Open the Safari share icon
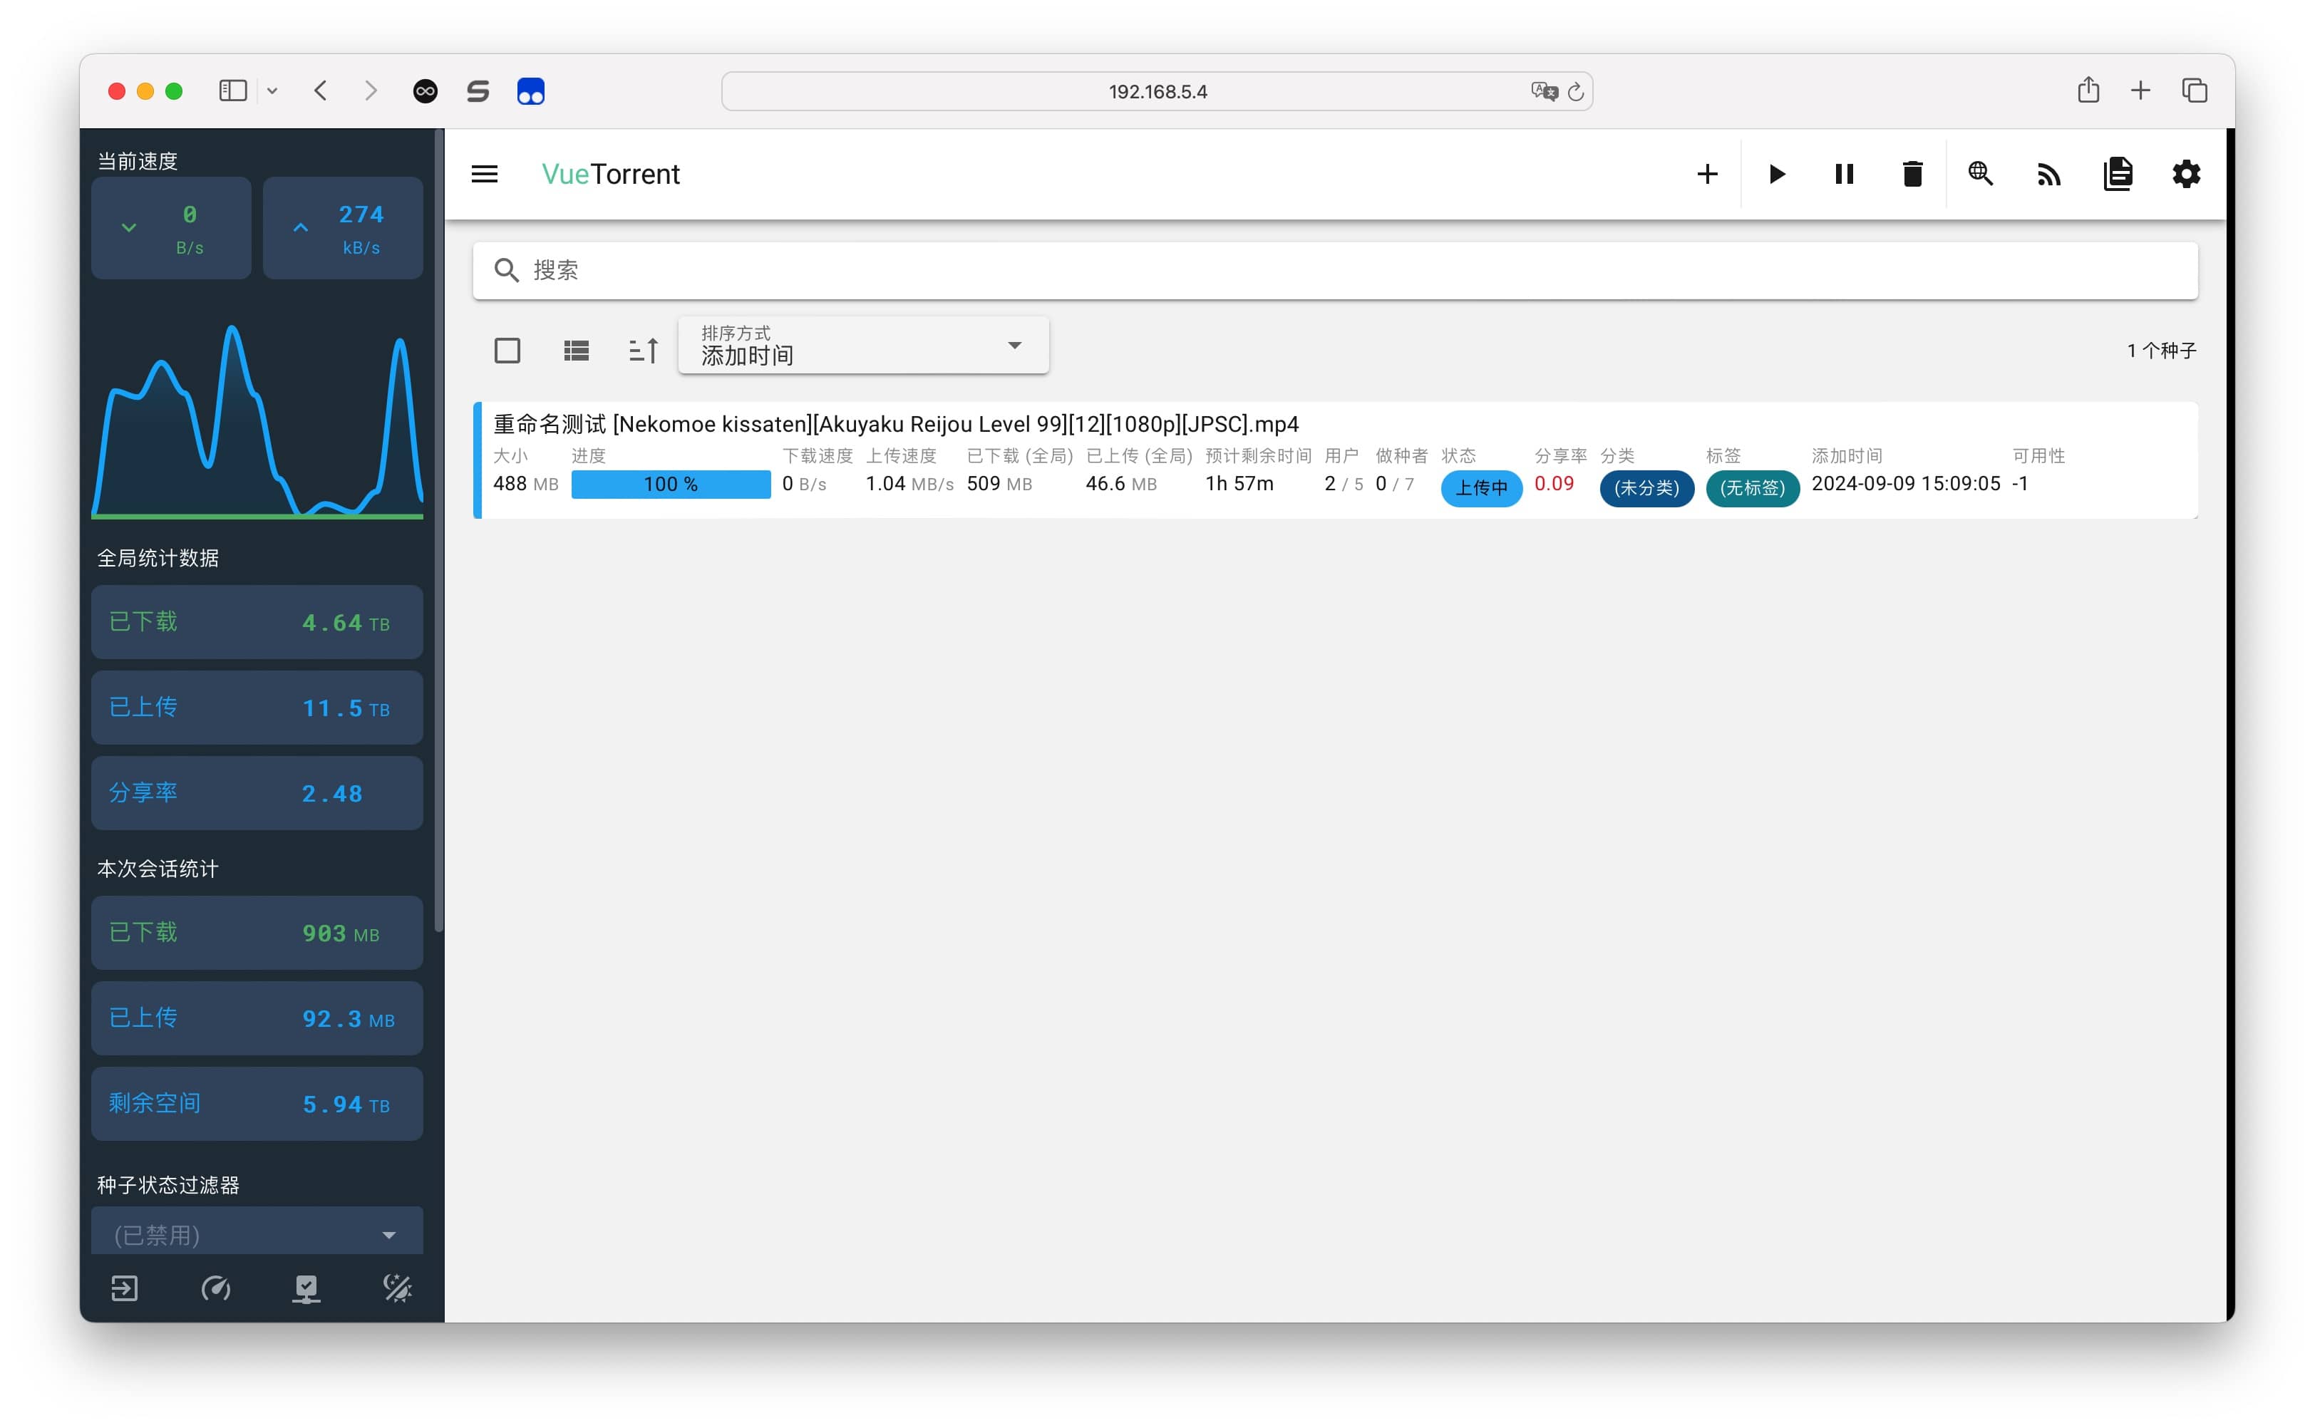Screen dimensions: 2315x1428 (2088, 90)
